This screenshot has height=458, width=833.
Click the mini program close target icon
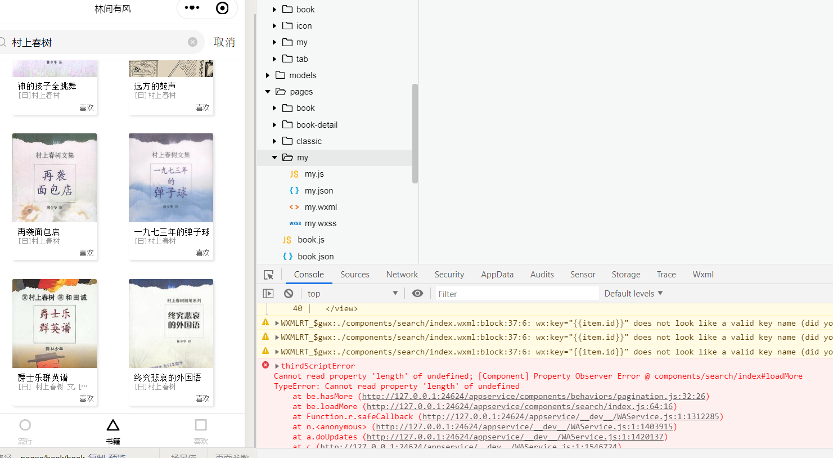point(222,8)
